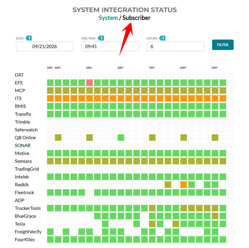Click the 6AM time column header
Screen dimensions: 249x248
(120, 68)
